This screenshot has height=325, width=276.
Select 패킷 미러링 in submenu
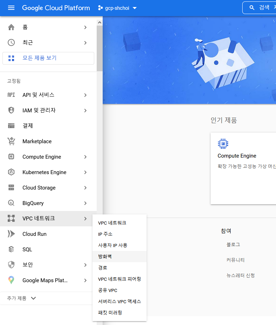120,313
